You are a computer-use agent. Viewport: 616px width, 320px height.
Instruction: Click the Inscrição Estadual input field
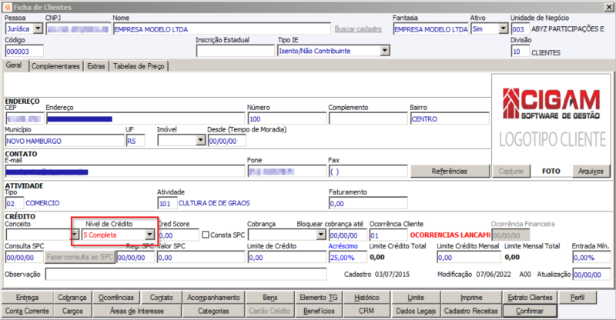(235, 51)
